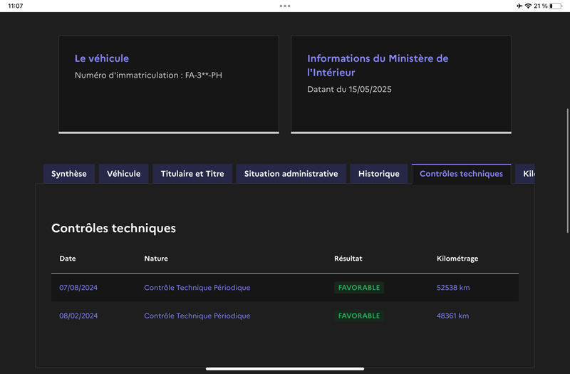Tap the Wi-Fi icon in status bar
This screenshot has height=374, width=570.
pyautogui.click(x=528, y=6)
